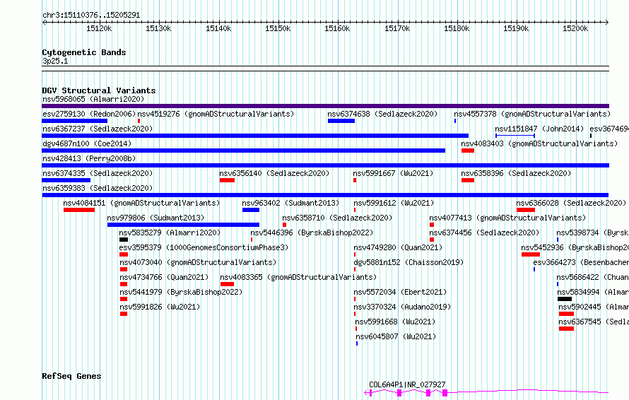Select nsv4083365 gnomADStructuralVariants label
629x400 pixels.
(298, 277)
